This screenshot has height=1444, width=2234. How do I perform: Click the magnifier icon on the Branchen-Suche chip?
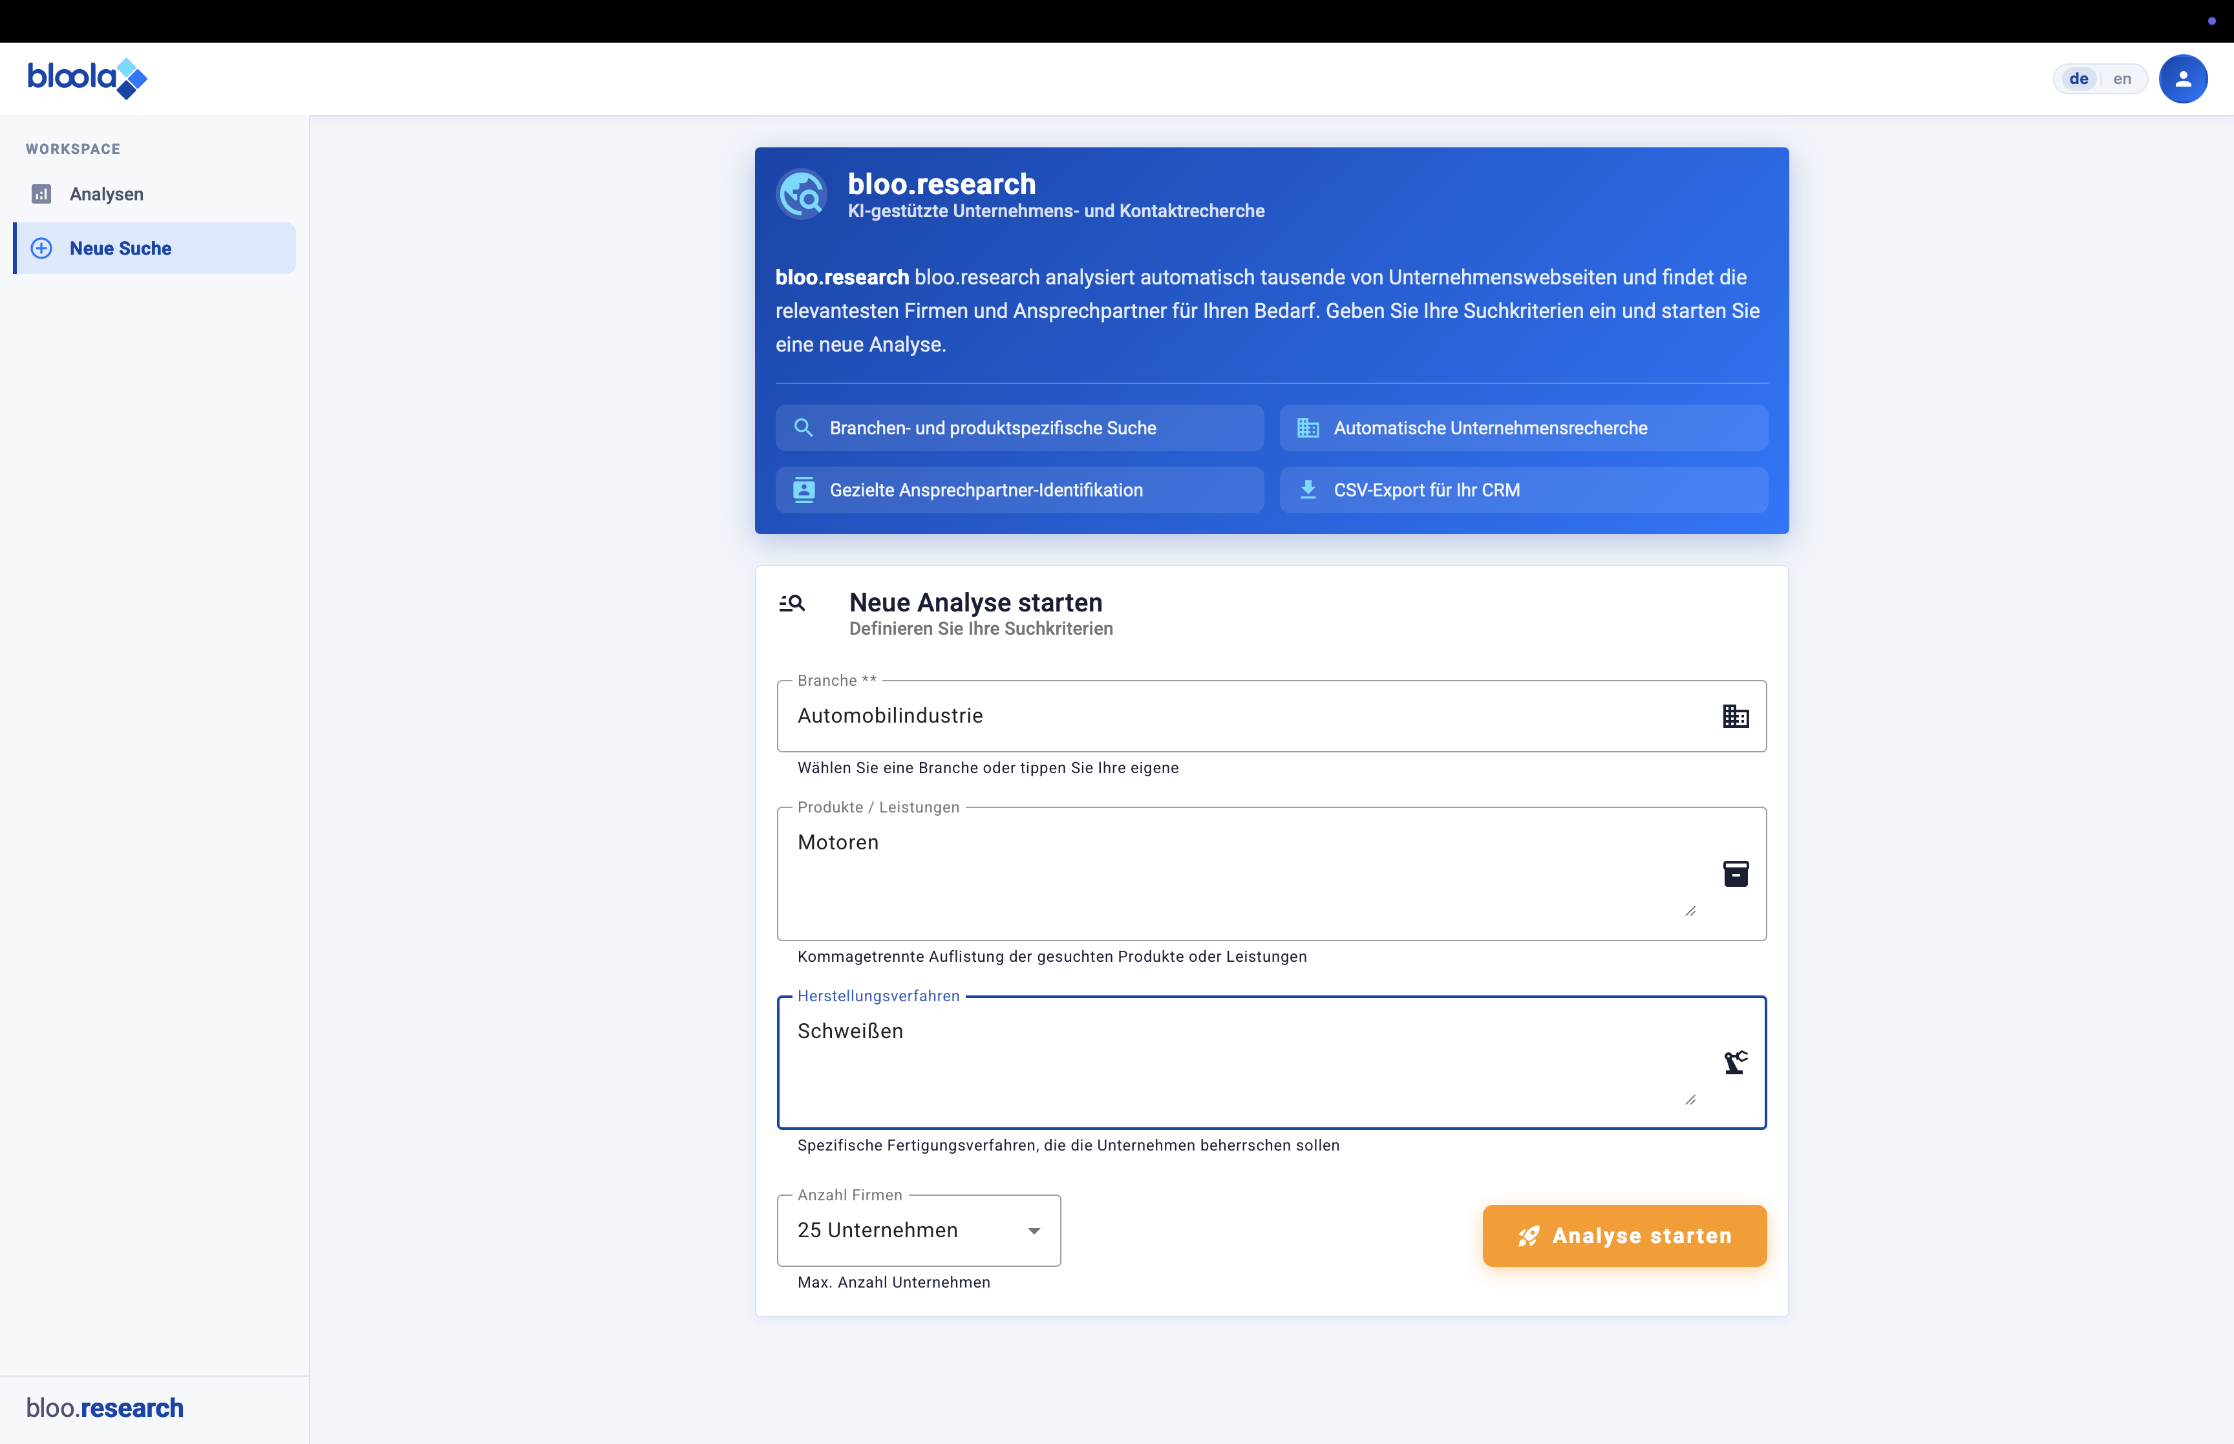click(x=803, y=427)
